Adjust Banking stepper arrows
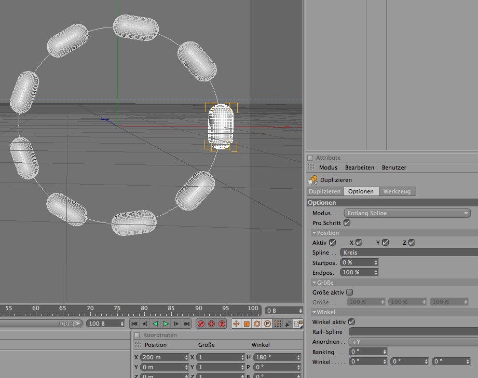This screenshot has width=478, height=378. 385,352
